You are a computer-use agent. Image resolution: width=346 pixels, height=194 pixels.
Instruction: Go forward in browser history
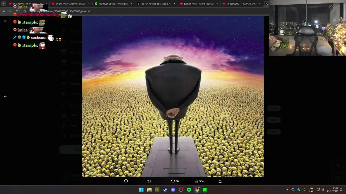10,11
